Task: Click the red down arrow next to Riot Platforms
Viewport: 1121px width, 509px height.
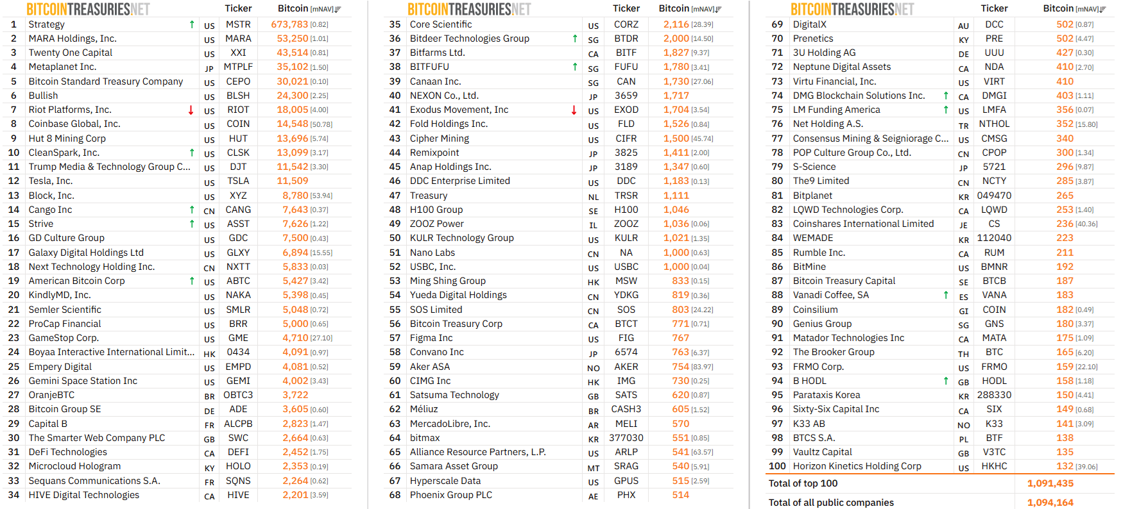Action: click(191, 110)
